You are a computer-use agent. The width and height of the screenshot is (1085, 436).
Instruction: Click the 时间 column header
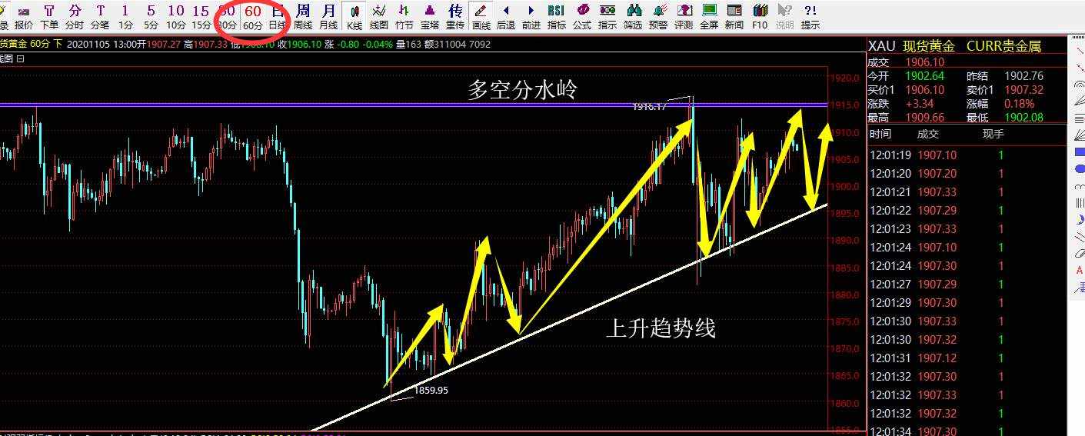point(880,134)
